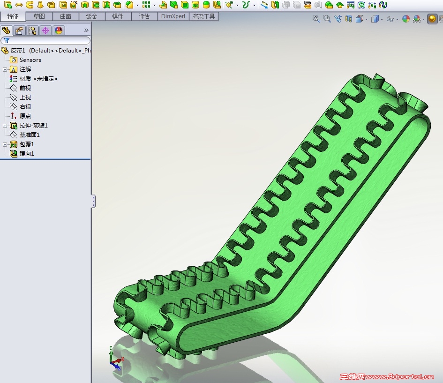Open the DisplayManager tab
443x383 pixels.
coord(59,30)
